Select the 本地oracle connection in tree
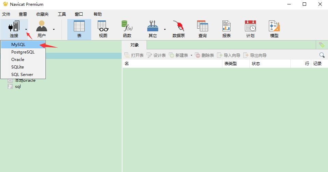The width and height of the screenshot is (328, 172). coord(25,80)
